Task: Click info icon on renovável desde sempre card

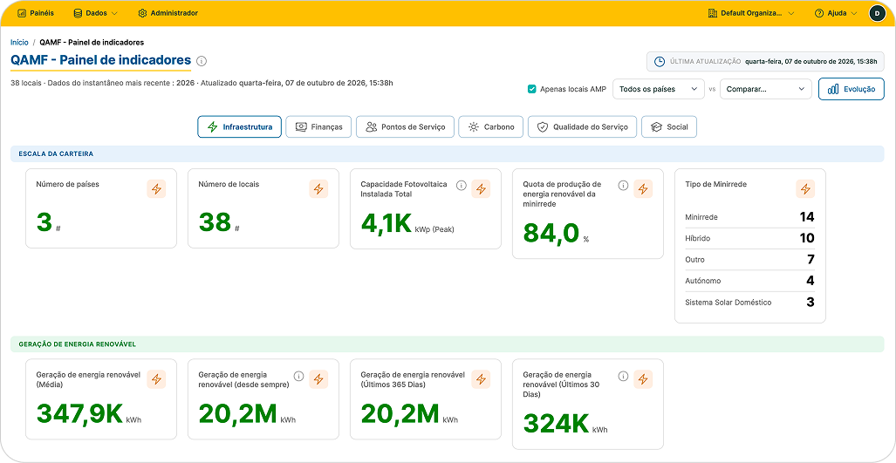Action: tap(298, 376)
